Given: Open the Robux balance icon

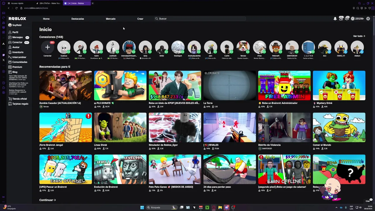Looking at the screenshot, I should coord(353,19).
